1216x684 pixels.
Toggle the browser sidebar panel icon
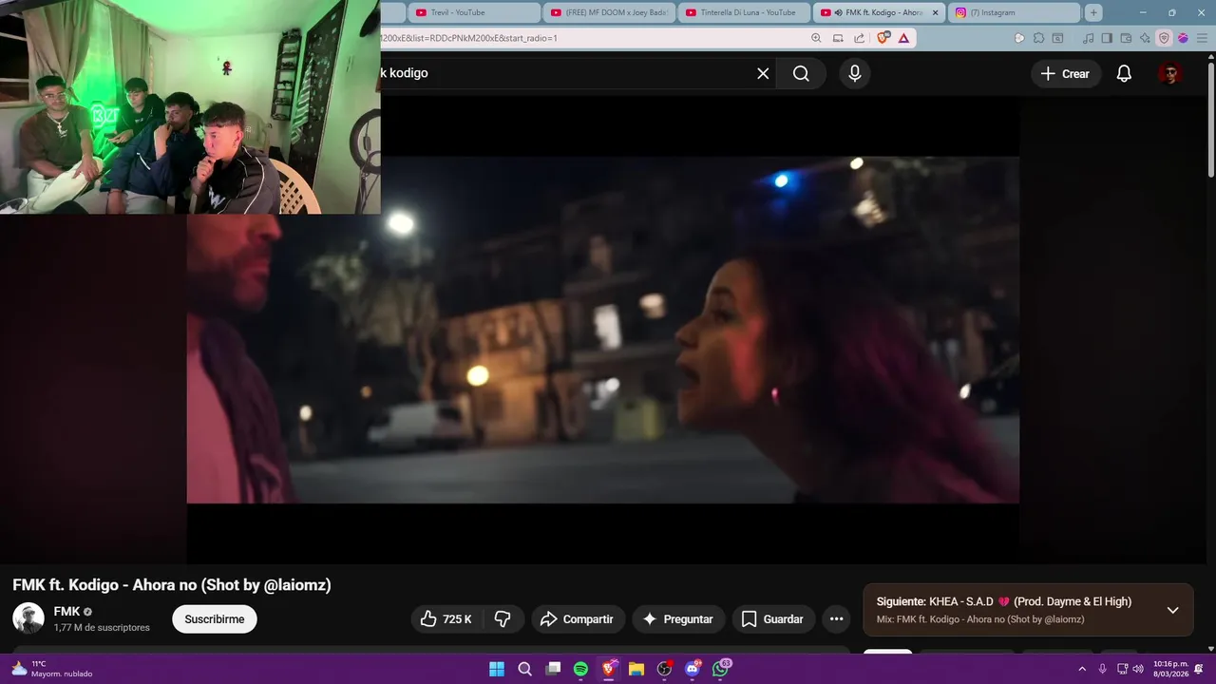[x=1107, y=38]
